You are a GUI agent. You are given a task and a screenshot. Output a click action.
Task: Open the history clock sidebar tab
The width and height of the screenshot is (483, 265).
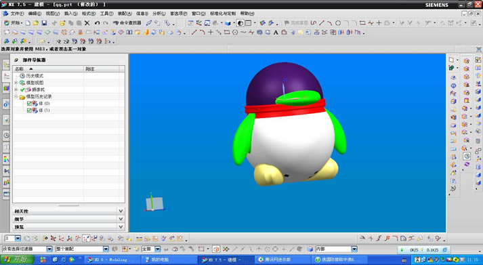pos(6,136)
